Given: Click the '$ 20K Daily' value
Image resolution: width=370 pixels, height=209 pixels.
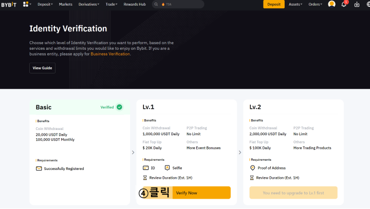Looking at the screenshot, I should tap(152, 148).
